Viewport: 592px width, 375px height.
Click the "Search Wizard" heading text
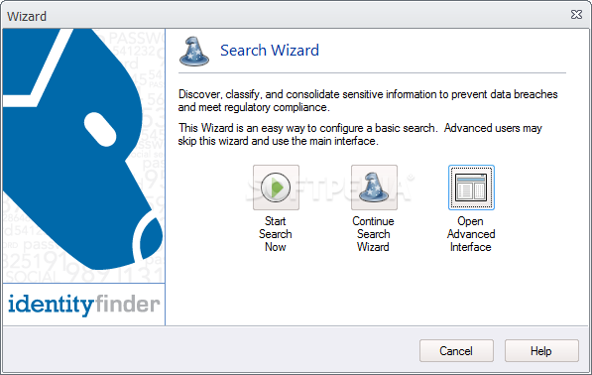click(x=270, y=51)
